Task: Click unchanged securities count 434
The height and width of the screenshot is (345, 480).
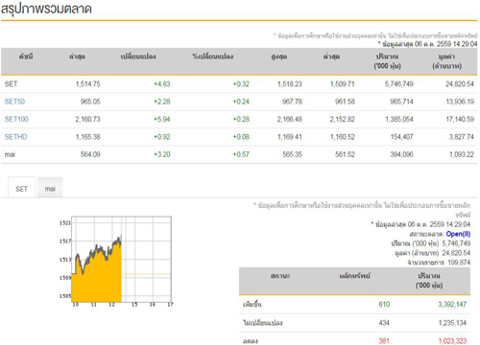Action: [x=384, y=323]
